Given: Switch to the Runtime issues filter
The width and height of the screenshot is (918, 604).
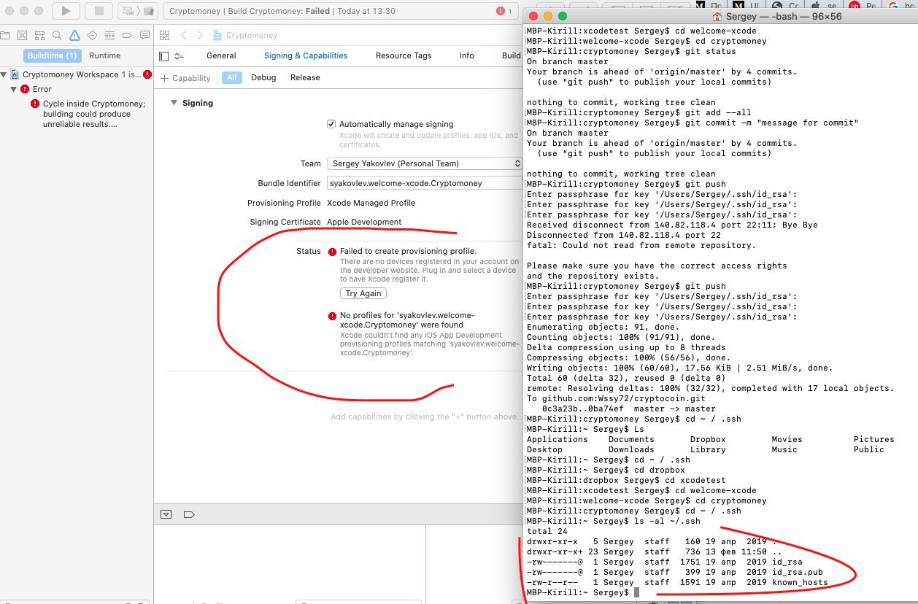Looking at the screenshot, I should [x=104, y=55].
